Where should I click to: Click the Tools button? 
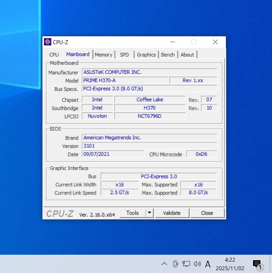[x=132, y=213]
